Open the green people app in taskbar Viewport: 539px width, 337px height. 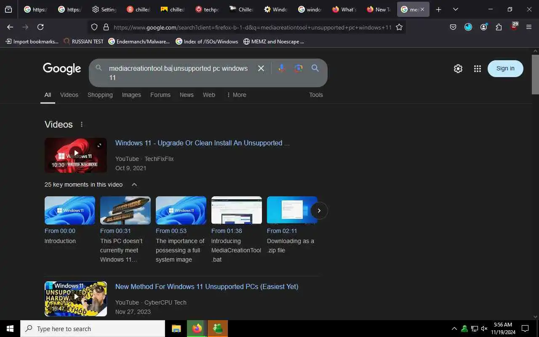click(x=218, y=329)
